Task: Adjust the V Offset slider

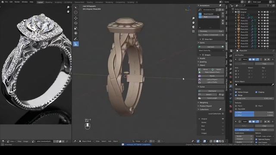Action: [254, 115]
